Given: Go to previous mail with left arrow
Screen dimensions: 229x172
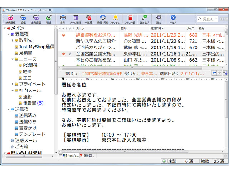Looking at the screenshot, I should pos(214,73).
